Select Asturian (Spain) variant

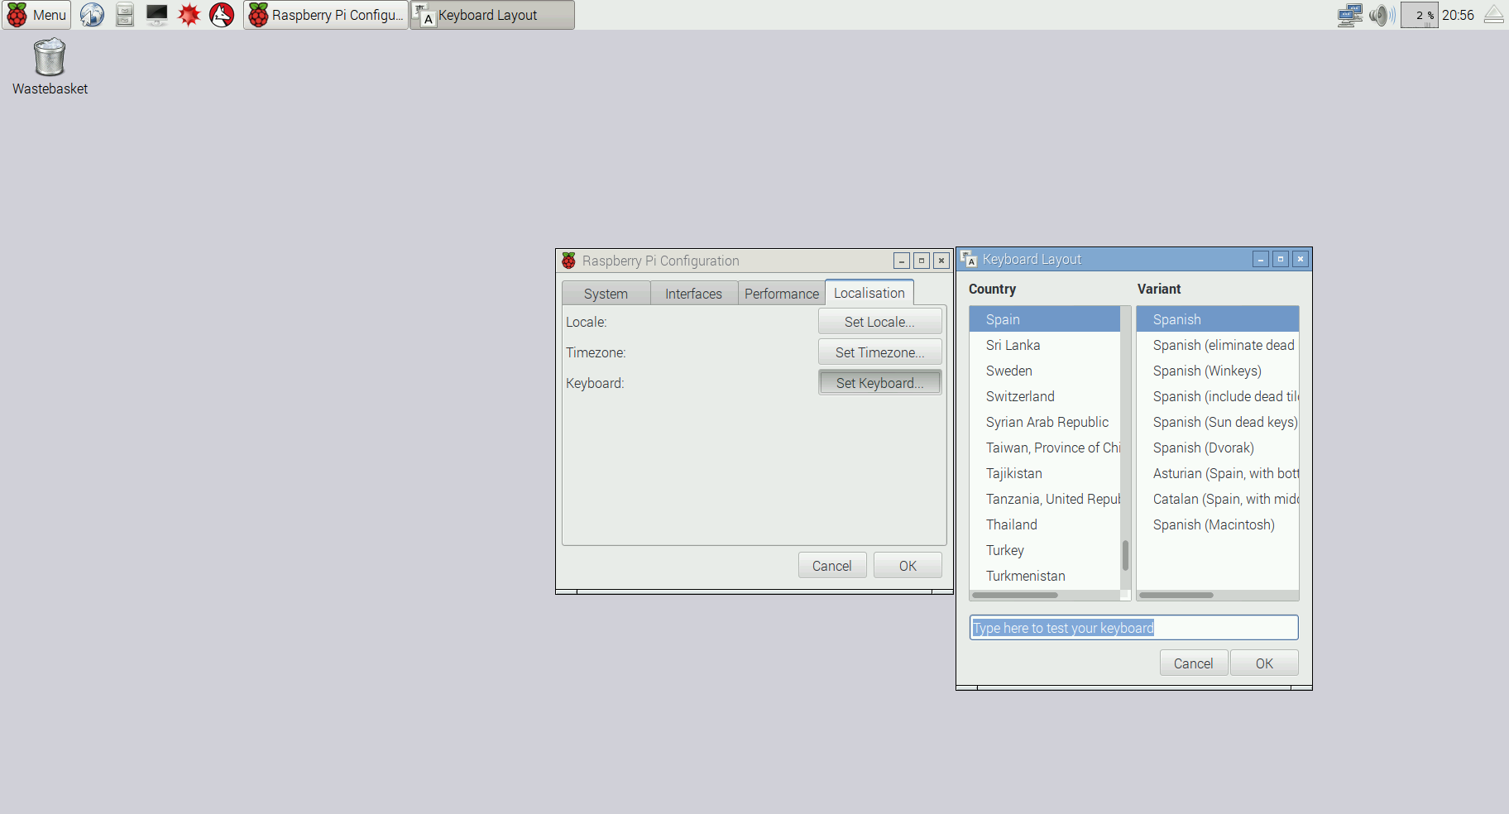pos(1218,473)
